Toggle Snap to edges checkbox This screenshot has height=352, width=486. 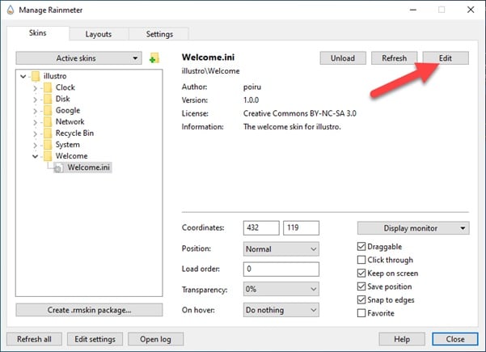click(361, 300)
